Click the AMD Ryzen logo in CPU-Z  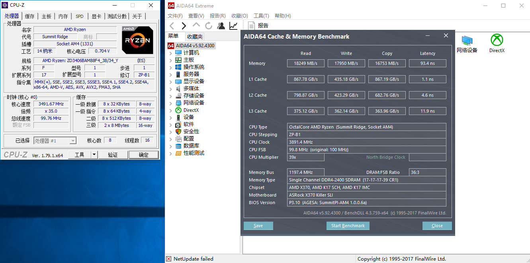point(137,40)
